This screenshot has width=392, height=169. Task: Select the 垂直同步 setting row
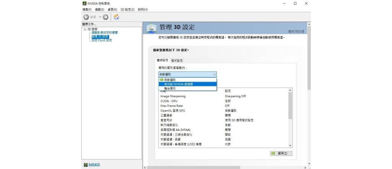223,120
